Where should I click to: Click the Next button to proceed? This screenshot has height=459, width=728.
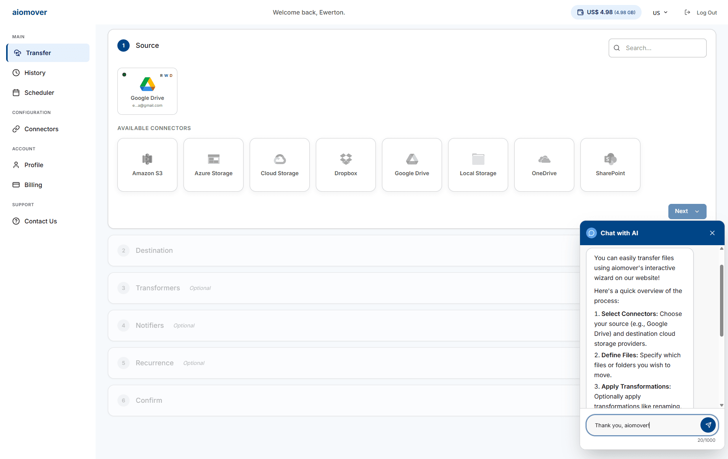click(681, 211)
